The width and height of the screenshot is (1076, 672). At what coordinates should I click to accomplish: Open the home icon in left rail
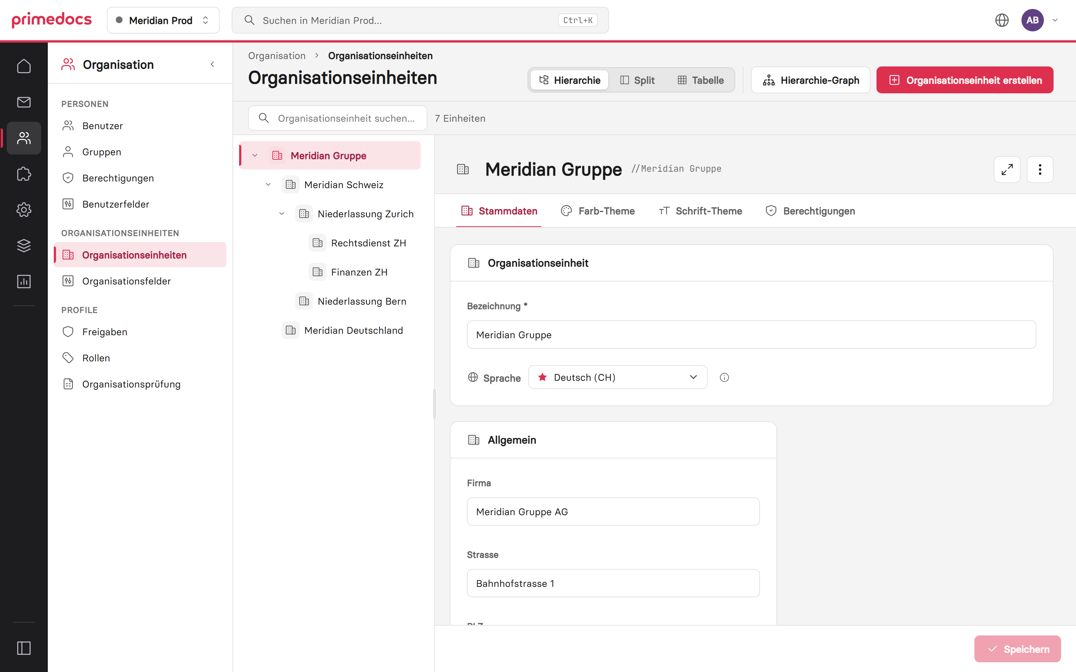click(24, 66)
